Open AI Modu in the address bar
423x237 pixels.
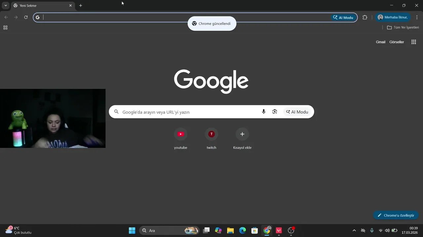pyautogui.click(x=343, y=17)
